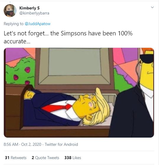Click the pink flowers bush in image
The image size is (159, 165).
(20, 71)
